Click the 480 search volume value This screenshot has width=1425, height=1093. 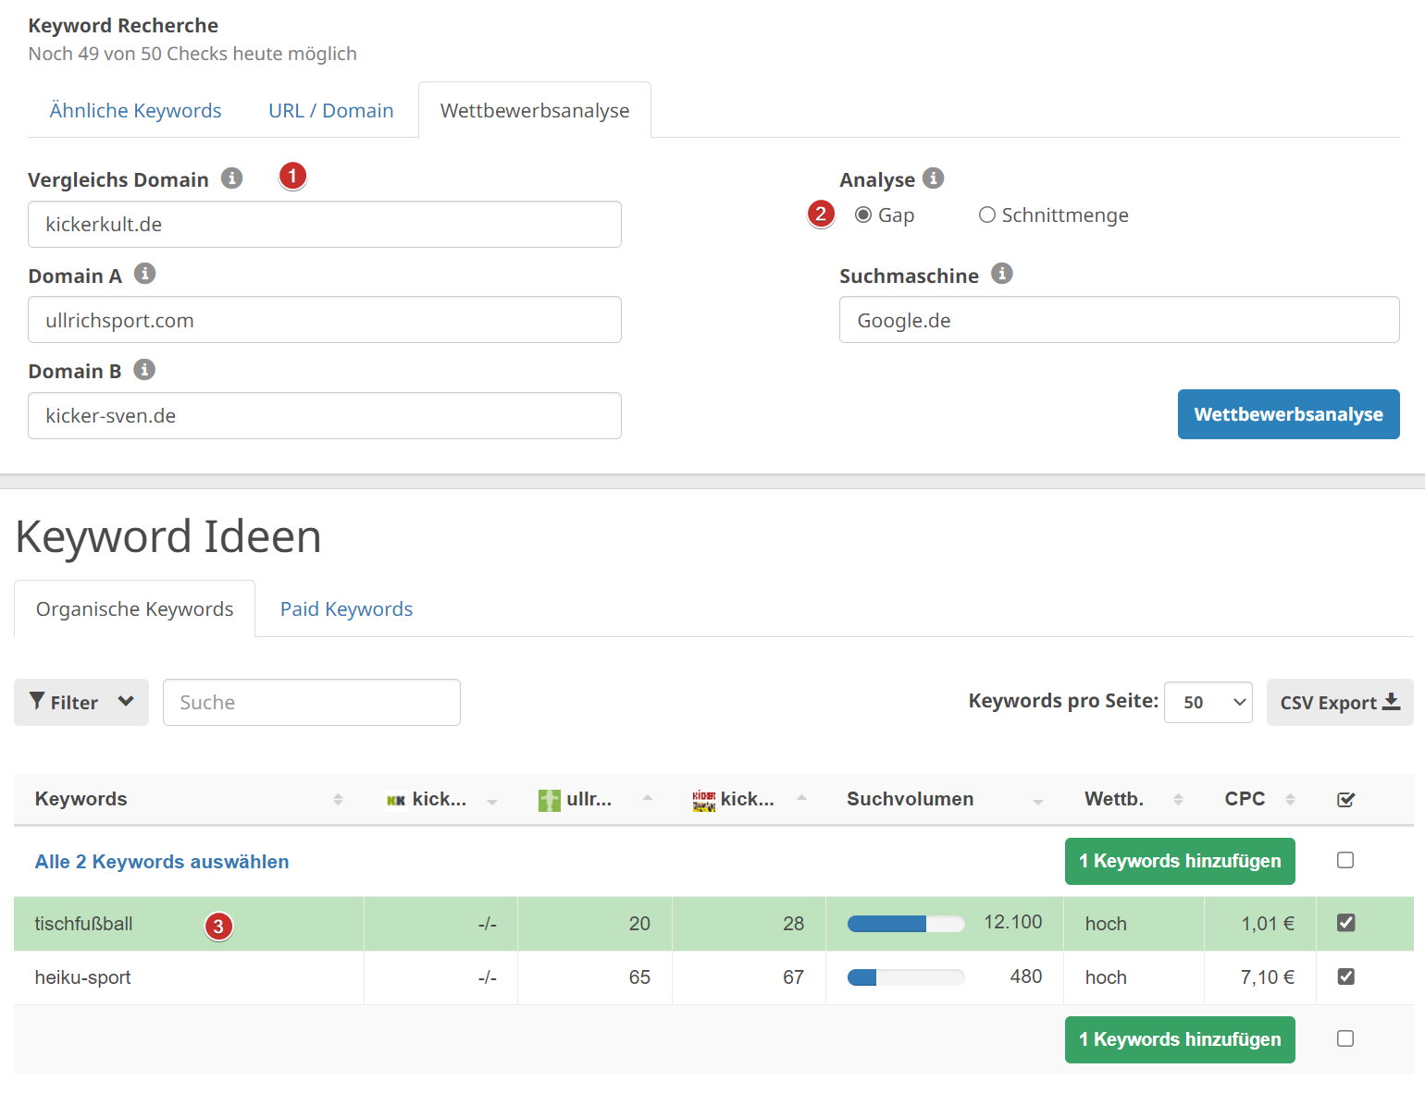coord(1026,976)
